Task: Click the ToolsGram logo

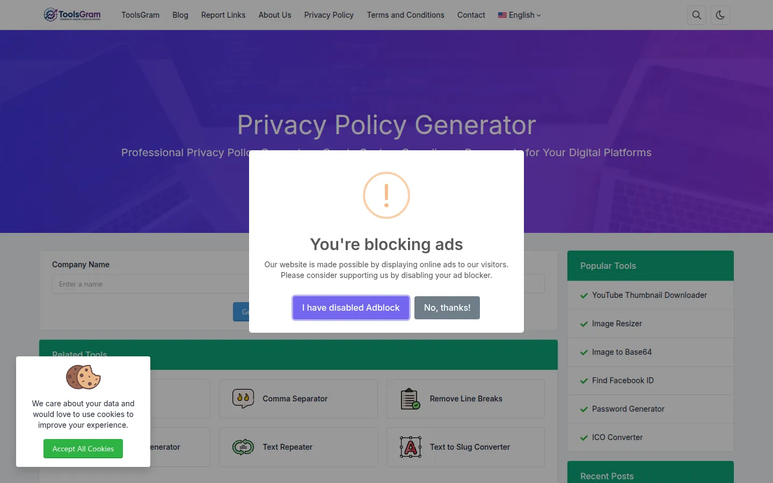Action: [x=72, y=14]
